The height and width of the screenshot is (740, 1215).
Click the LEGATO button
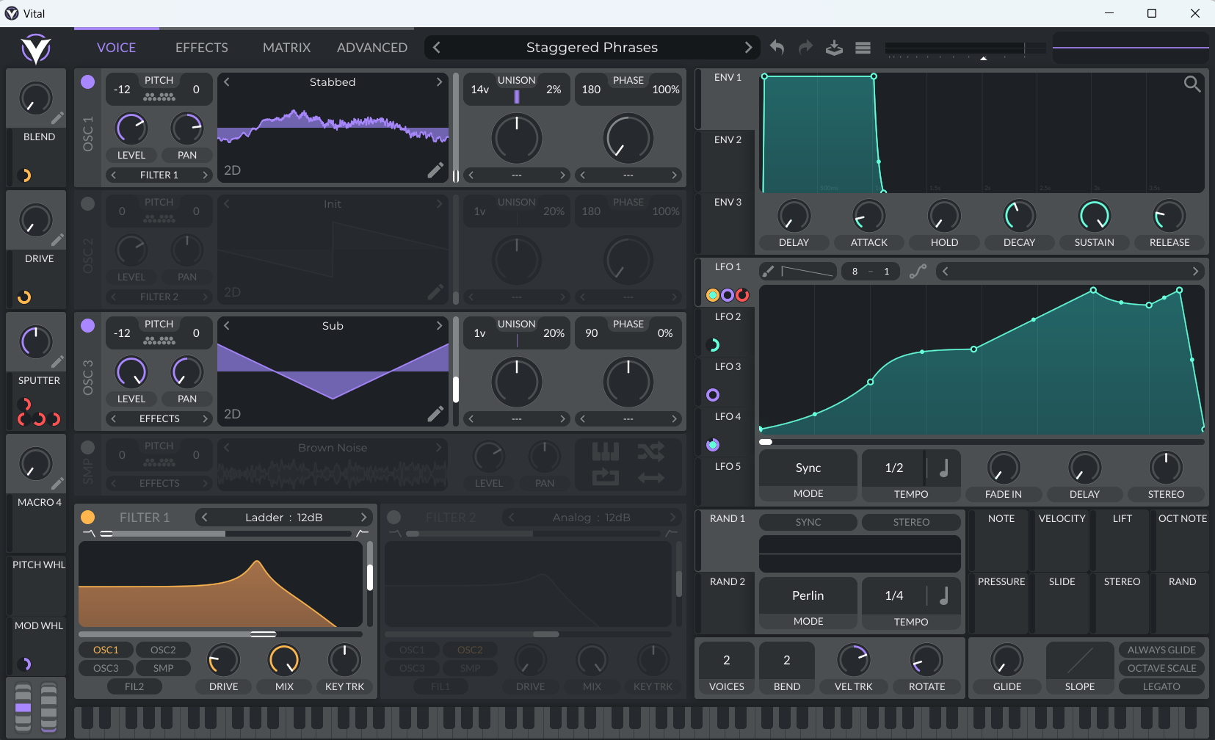coord(1161,686)
